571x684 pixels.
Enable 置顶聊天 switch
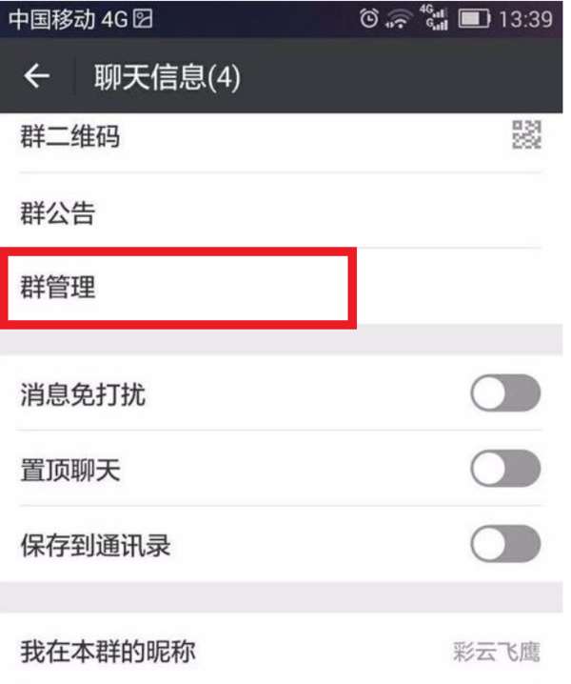point(505,469)
